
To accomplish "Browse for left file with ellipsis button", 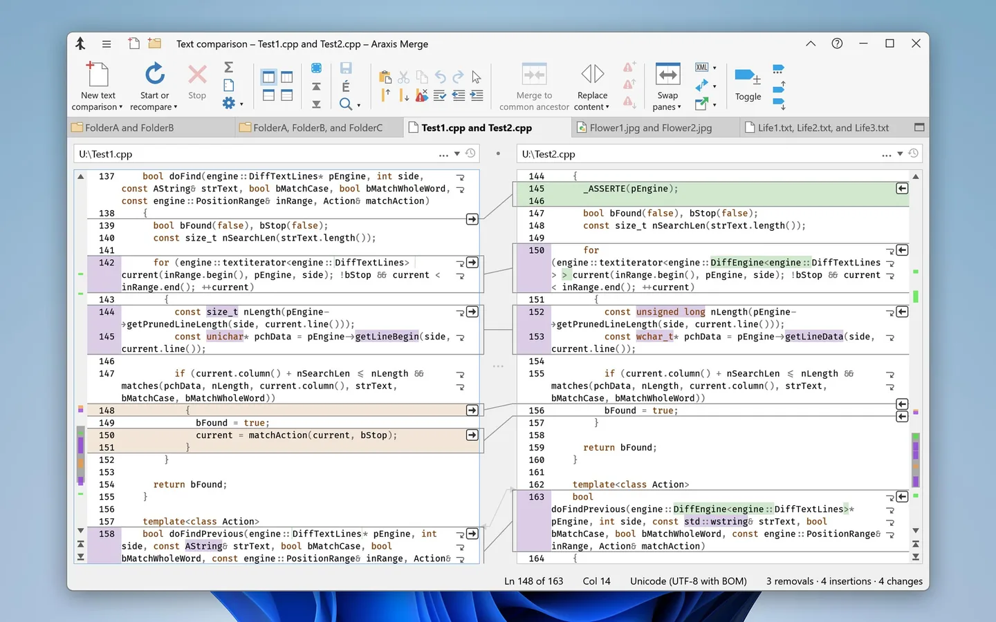I will tap(443, 154).
